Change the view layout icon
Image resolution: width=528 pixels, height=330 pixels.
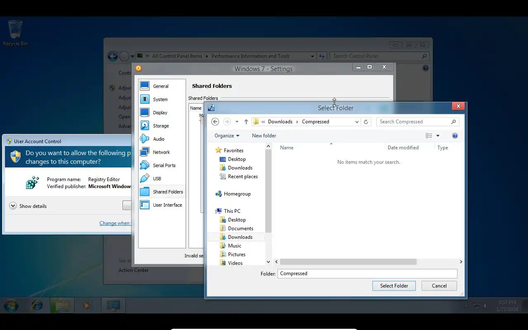pos(429,136)
